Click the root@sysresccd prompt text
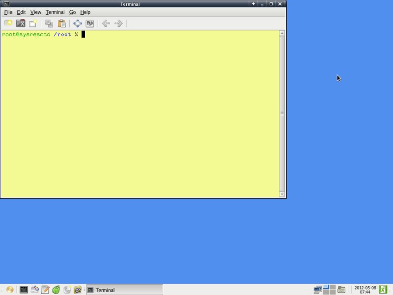The image size is (393, 295). point(26,34)
